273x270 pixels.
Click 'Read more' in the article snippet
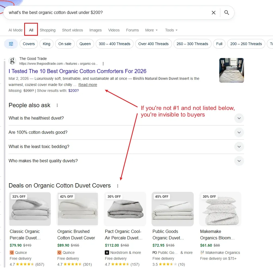click(88, 85)
